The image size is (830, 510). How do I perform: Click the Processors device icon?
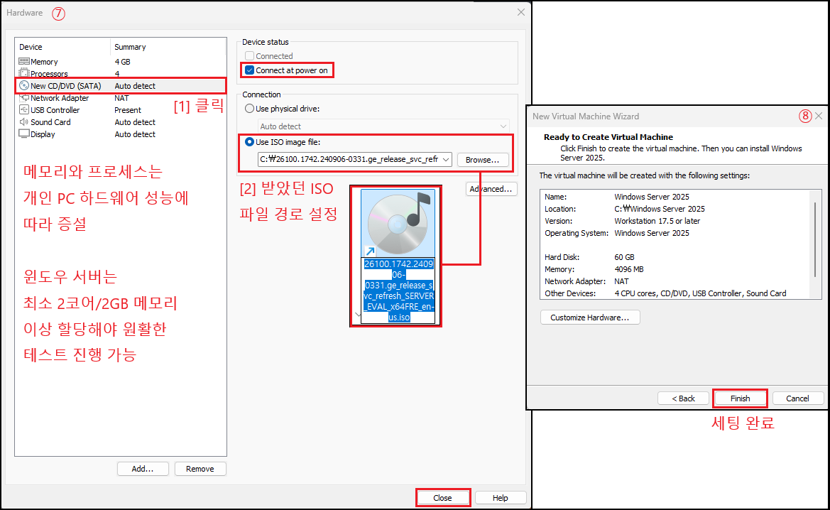coord(24,73)
